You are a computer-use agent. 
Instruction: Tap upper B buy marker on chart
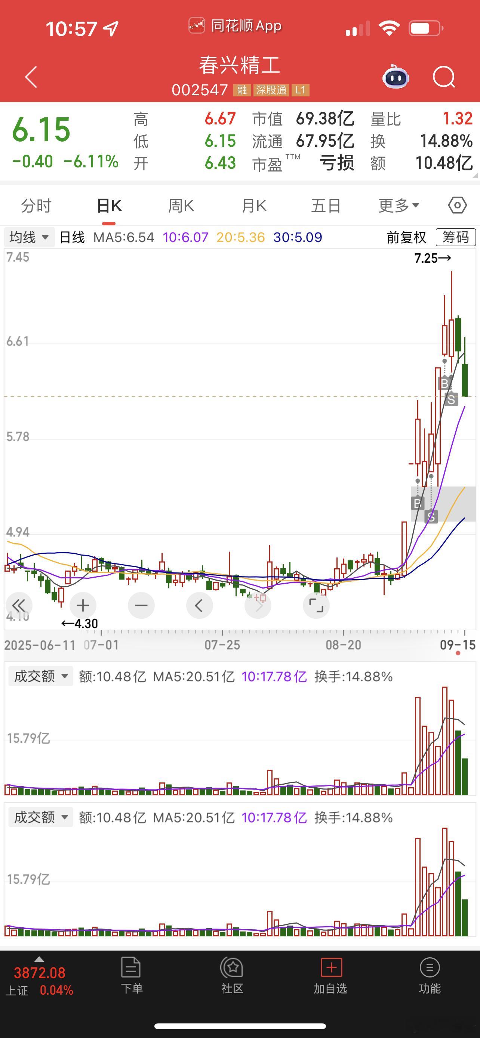click(444, 383)
